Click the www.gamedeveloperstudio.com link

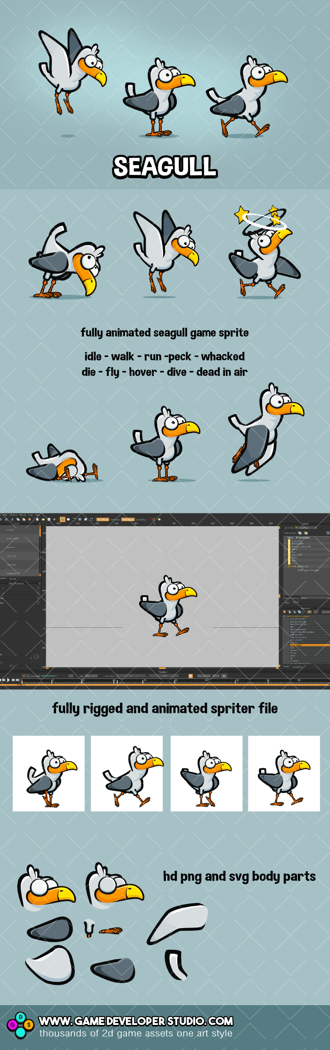coord(136,1021)
